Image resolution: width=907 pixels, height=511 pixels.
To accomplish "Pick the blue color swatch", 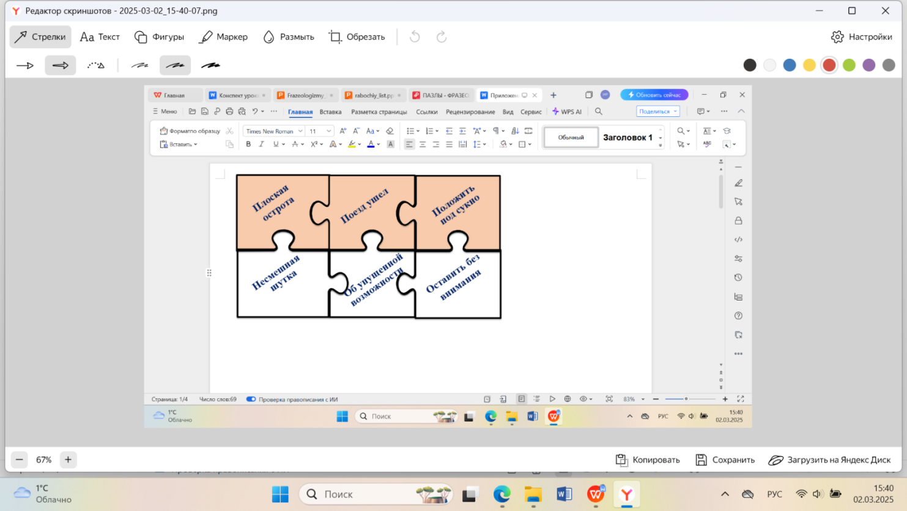I will (x=790, y=65).
